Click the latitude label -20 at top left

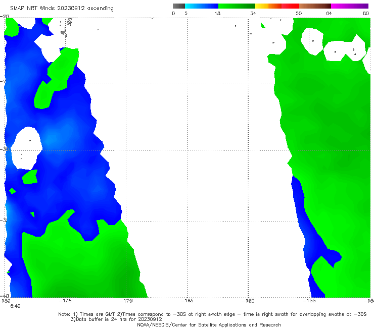pyautogui.click(x=5, y=16)
